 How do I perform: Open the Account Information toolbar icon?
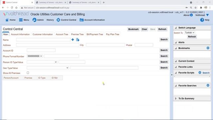[82, 20]
